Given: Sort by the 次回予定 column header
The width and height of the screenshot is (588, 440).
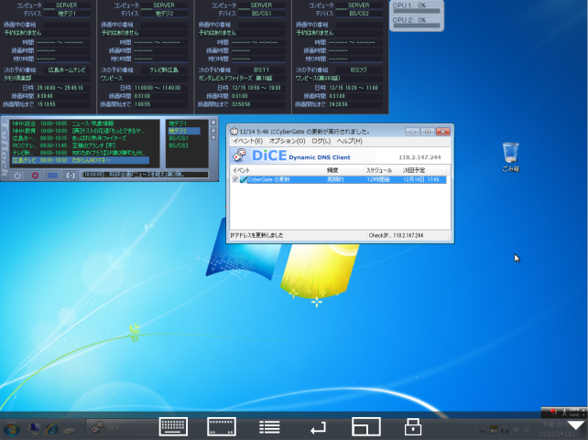Looking at the screenshot, I should point(423,170).
